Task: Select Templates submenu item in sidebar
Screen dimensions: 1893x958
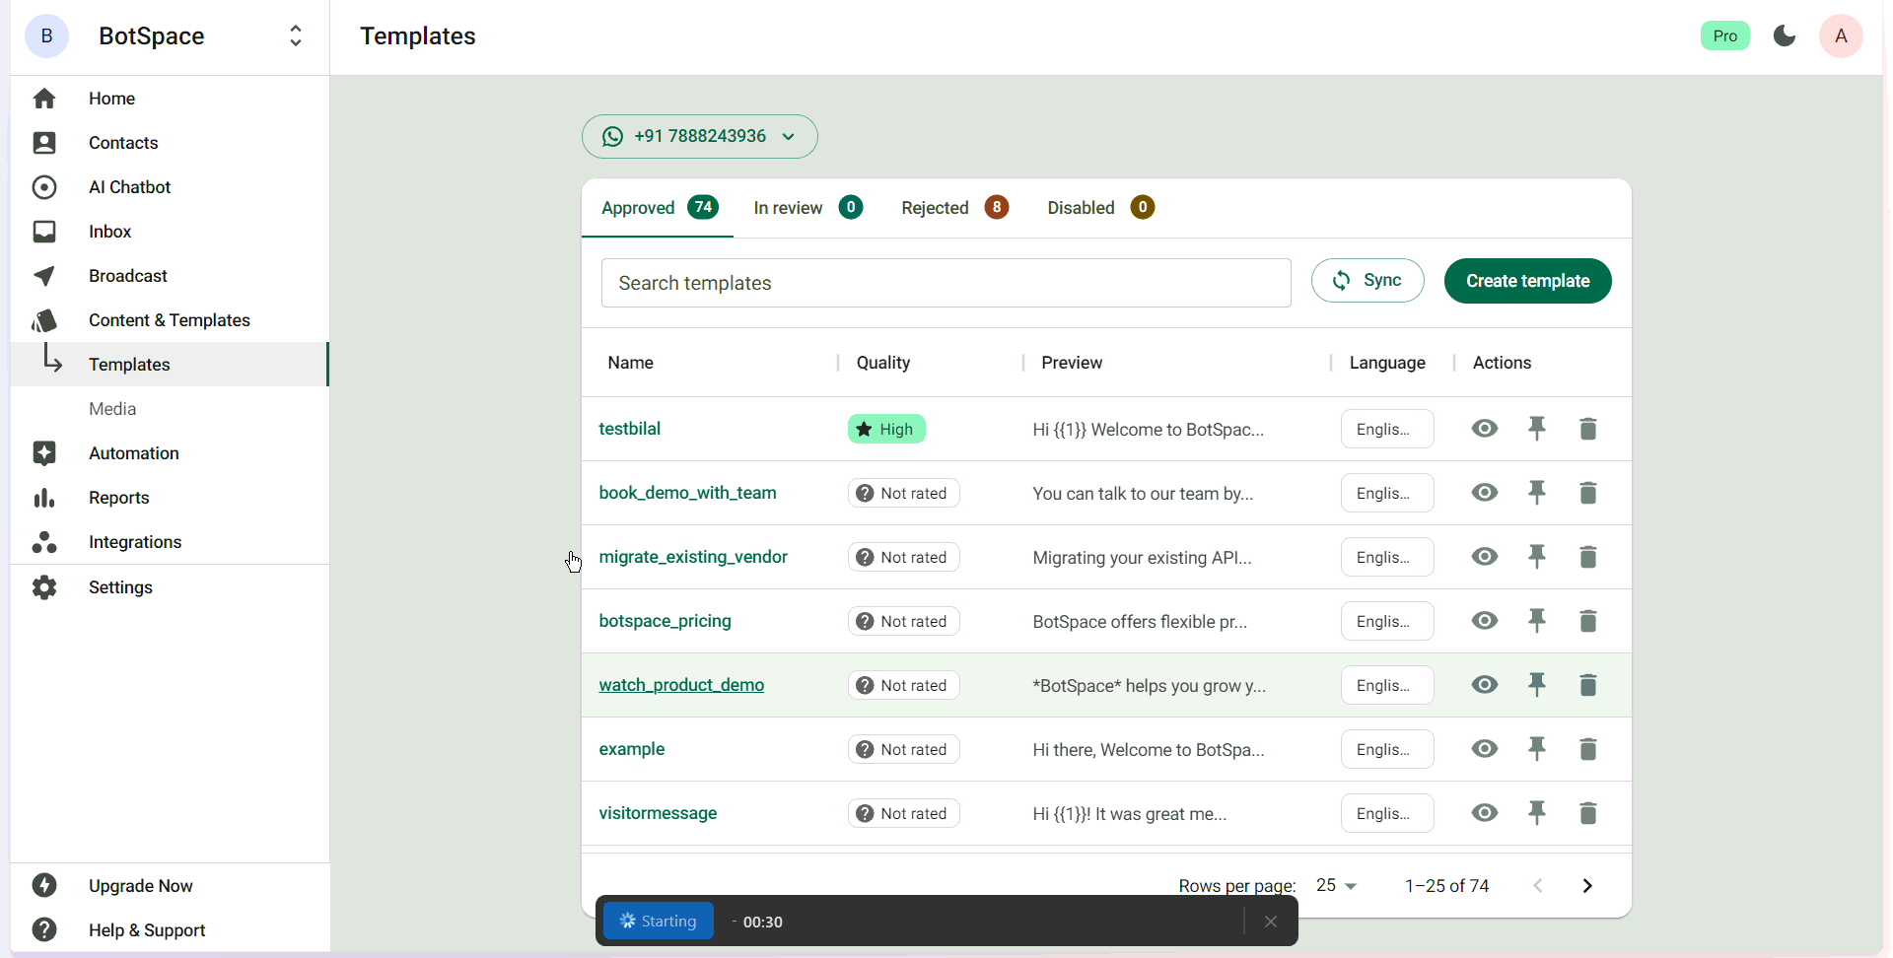Action: point(170,365)
